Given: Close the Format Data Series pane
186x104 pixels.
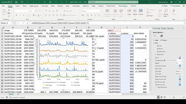Looking at the screenshot, I should [x=183, y=28].
